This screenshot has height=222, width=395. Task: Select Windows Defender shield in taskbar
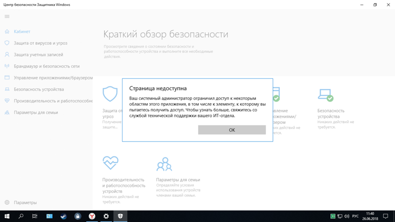[x=120, y=216]
